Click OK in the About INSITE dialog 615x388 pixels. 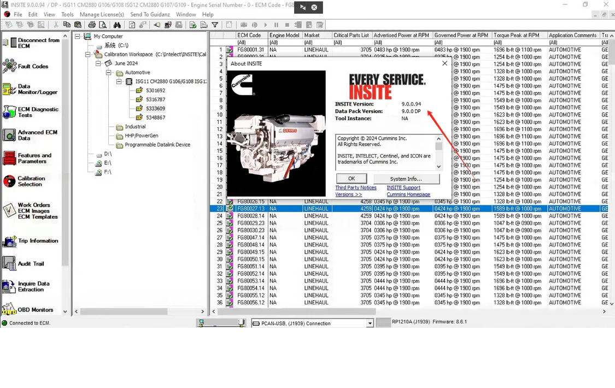(352, 178)
